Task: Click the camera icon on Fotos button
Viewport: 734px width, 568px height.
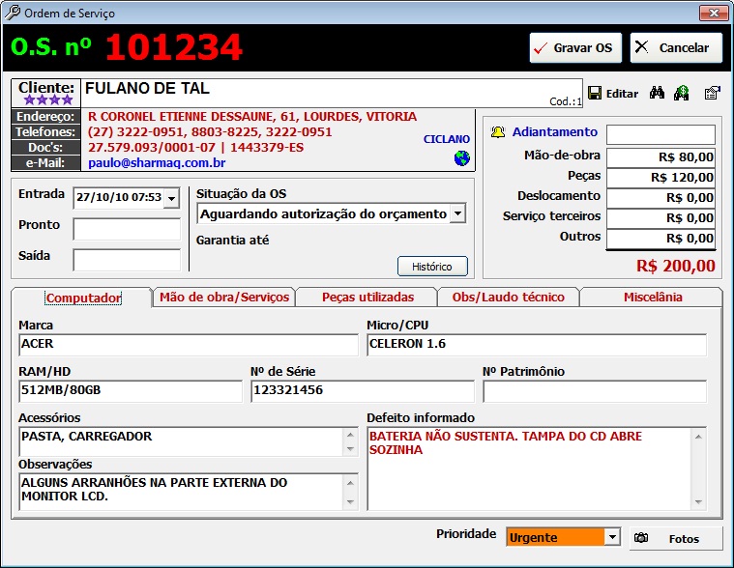Action: pyautogui.click(x=641, y=538)
